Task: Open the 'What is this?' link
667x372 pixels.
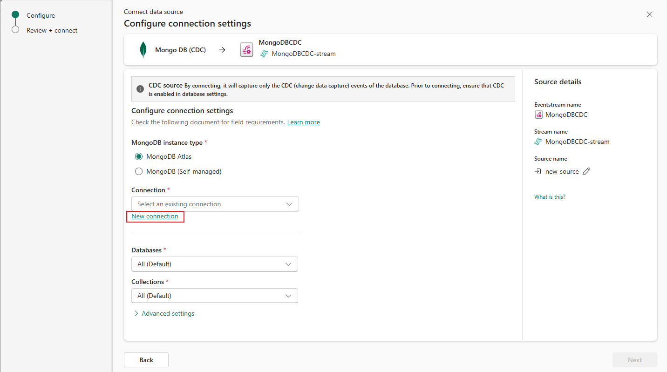Action: click(550, 197)
